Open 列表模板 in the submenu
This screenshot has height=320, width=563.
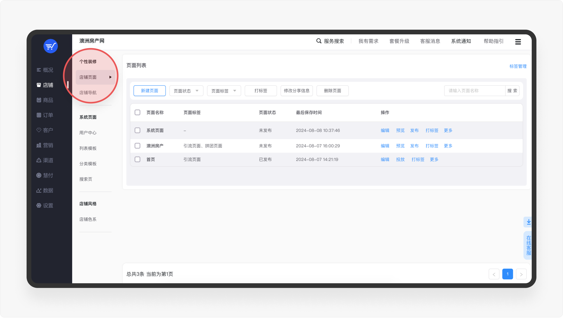[x=88, y=148]
